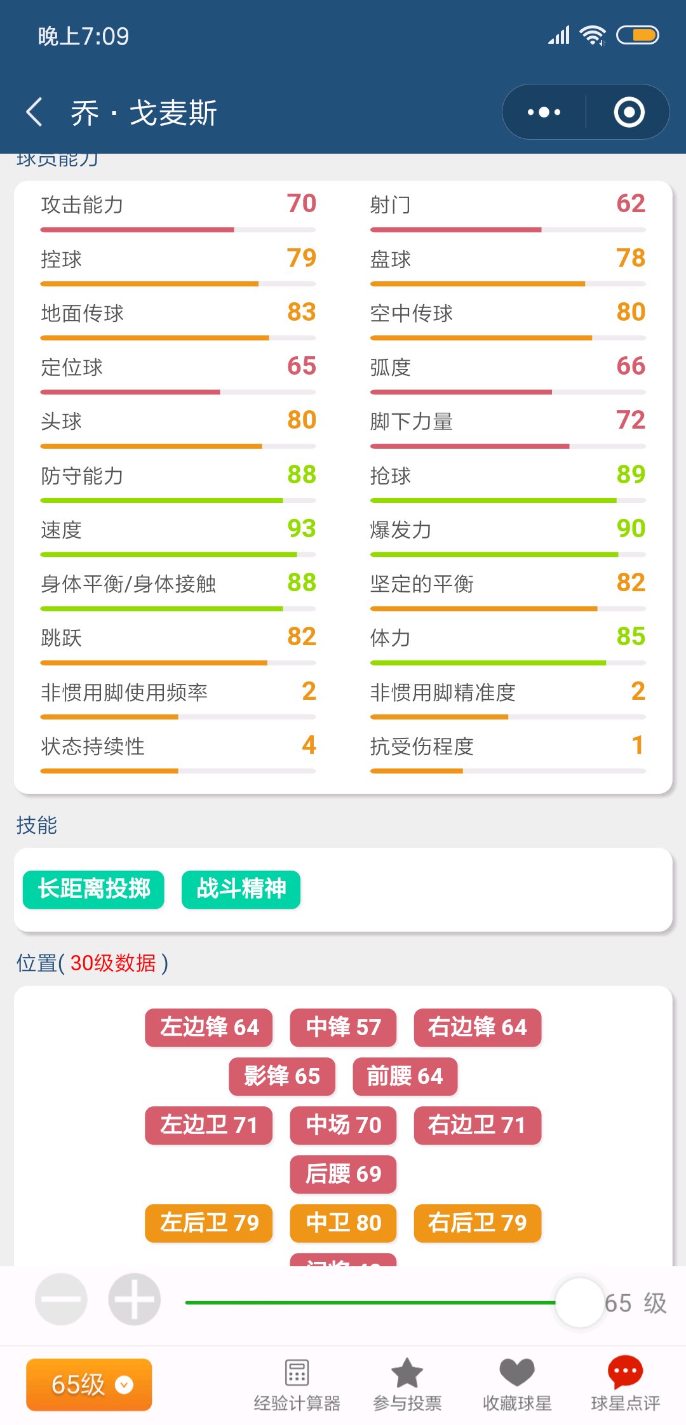Viewport: 686px width, 1425px height.
Task: Click the level slider handle
Action: click(x=579, y=1302)
